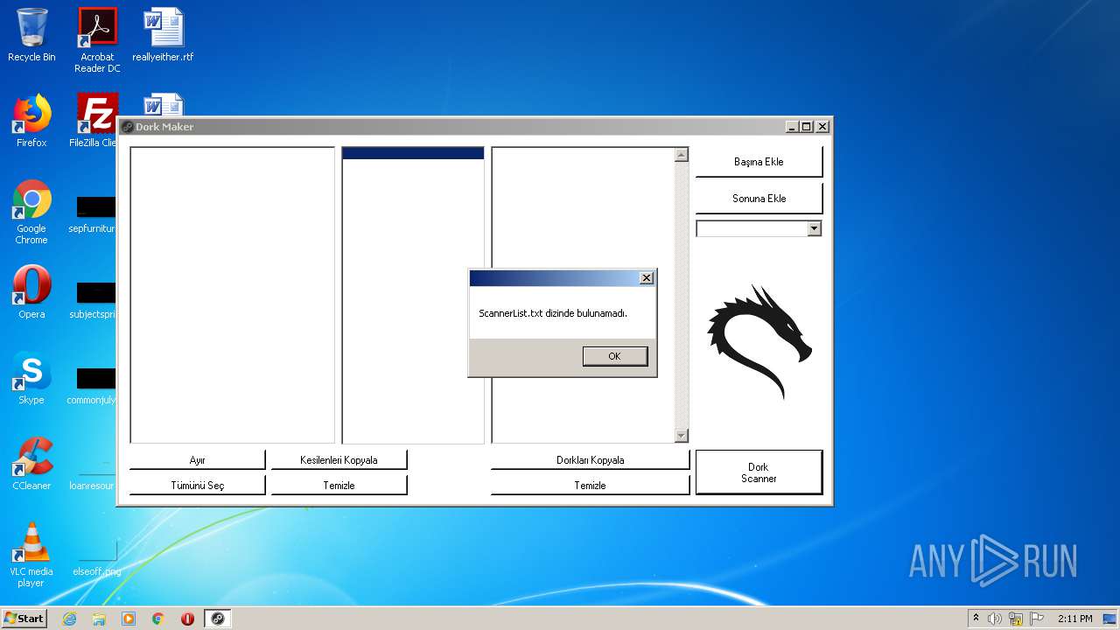Click the Tümünü Seç button
Viewport: 1120px width, 630px height.
click(197, 486)
